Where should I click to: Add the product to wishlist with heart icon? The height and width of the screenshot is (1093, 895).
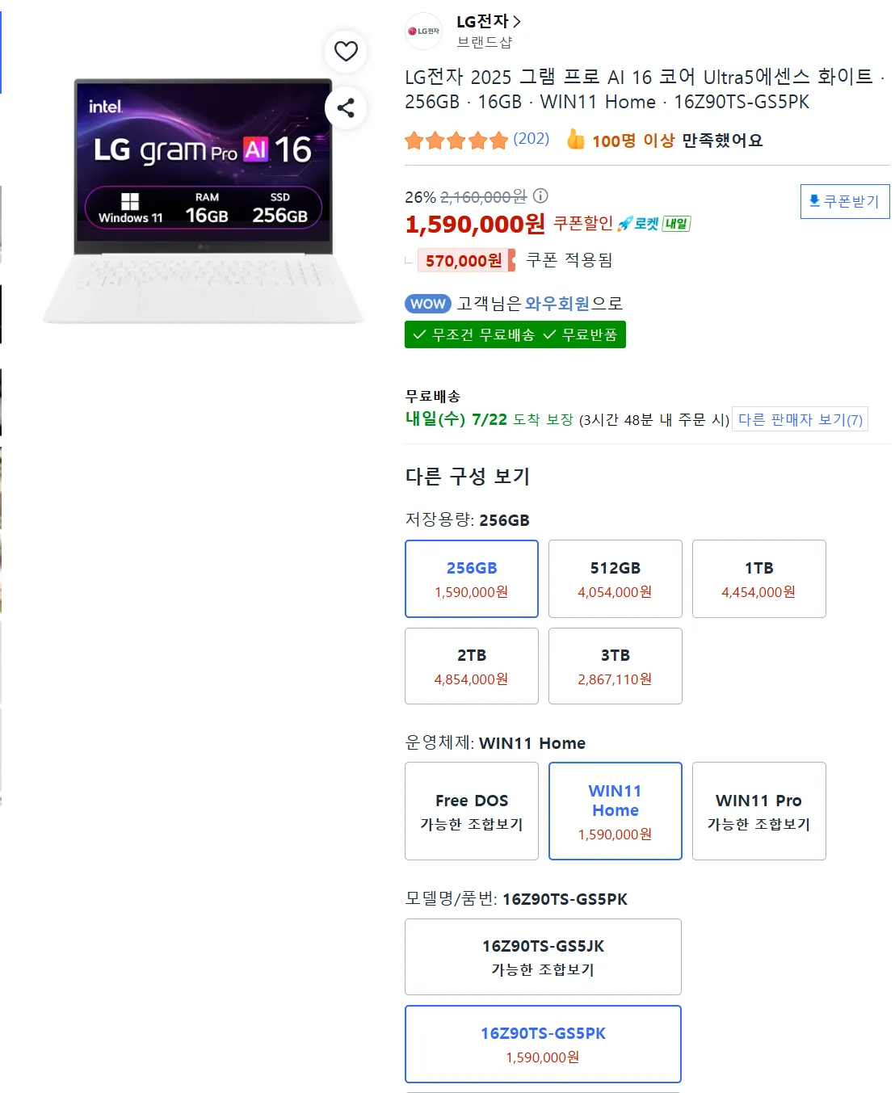(x=346, y=51)
